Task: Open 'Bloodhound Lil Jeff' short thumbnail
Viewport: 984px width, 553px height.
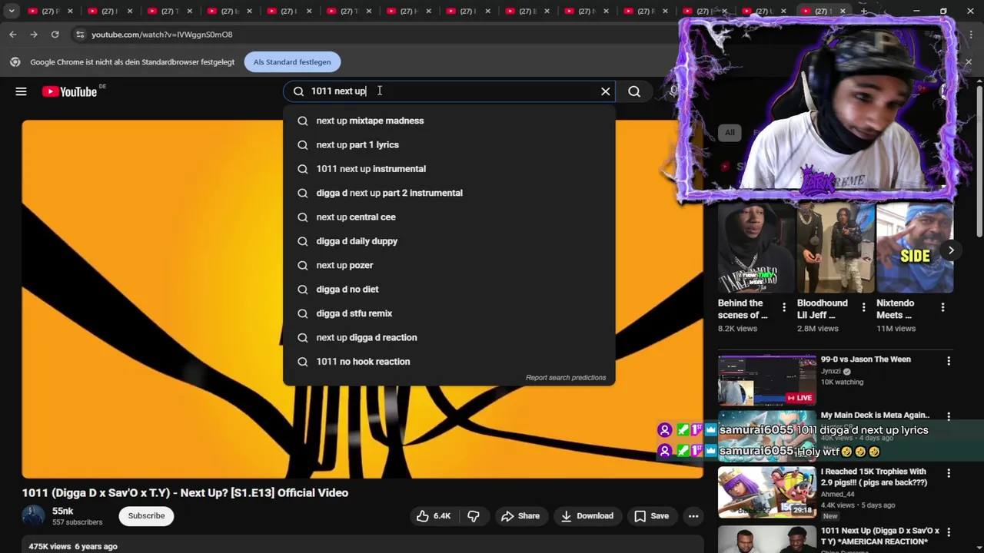Action: click(836, 247)
